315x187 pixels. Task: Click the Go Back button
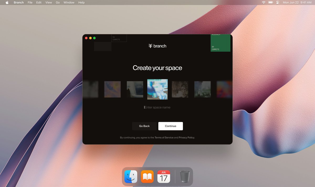[x=144, y=126]
